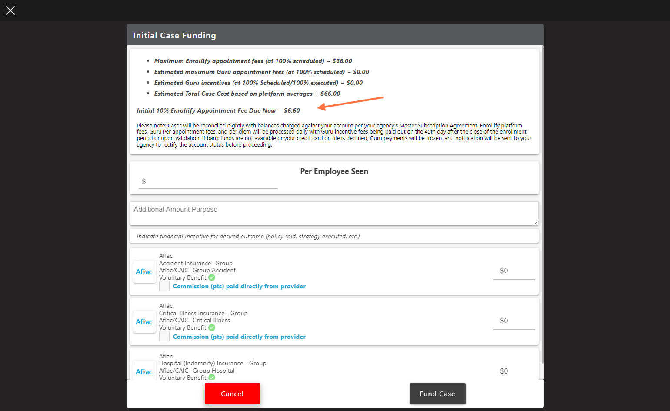Click the Fund Case button
Viewport: 670px width, 411px height.
click(x=437, y=394)
